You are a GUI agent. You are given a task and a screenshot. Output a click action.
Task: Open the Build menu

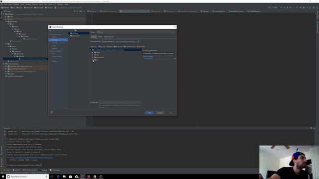click(41, 4)
